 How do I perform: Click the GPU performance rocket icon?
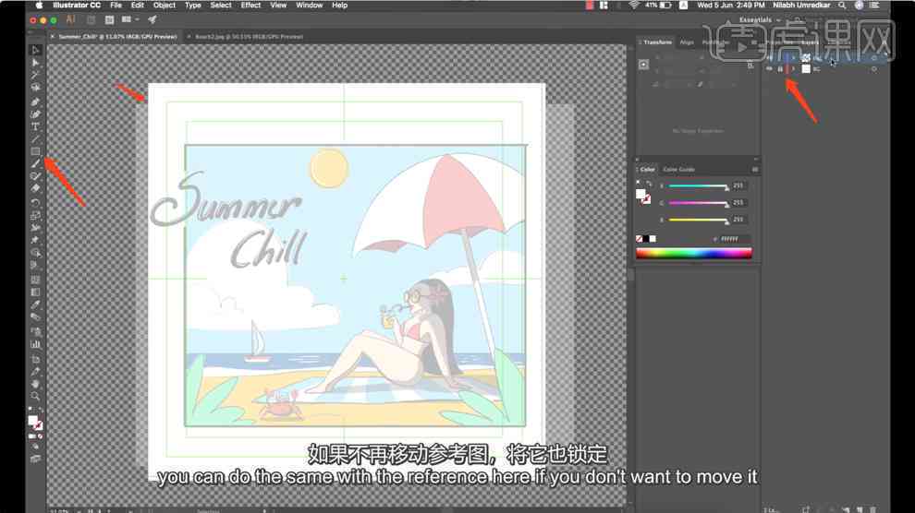click(x=152, y=19)
